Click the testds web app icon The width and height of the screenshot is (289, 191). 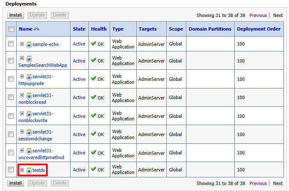point(29,171)
